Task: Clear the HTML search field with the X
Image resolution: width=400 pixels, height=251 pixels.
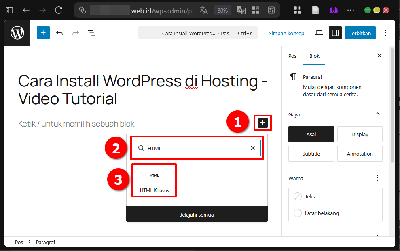Action: coord(252,148)
